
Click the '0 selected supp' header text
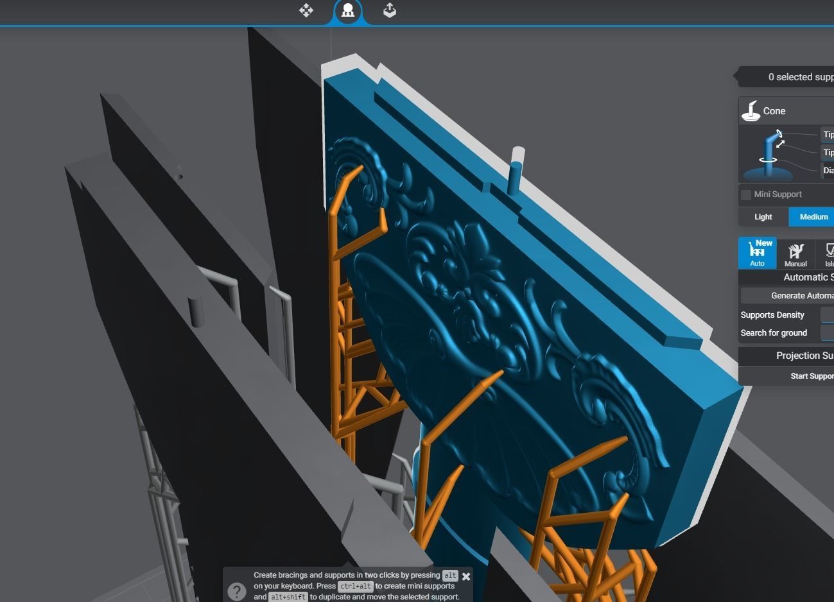point(801,77)
